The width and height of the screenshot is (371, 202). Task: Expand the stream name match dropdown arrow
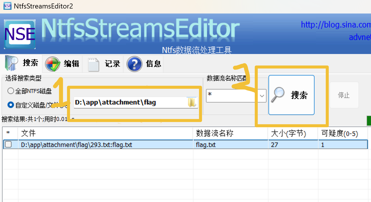pyautogui.click(x=262, y=96)
